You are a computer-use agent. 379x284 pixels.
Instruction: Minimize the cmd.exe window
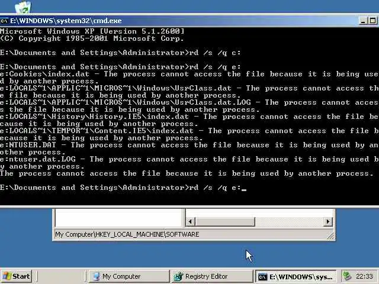(x=362, y=21)
